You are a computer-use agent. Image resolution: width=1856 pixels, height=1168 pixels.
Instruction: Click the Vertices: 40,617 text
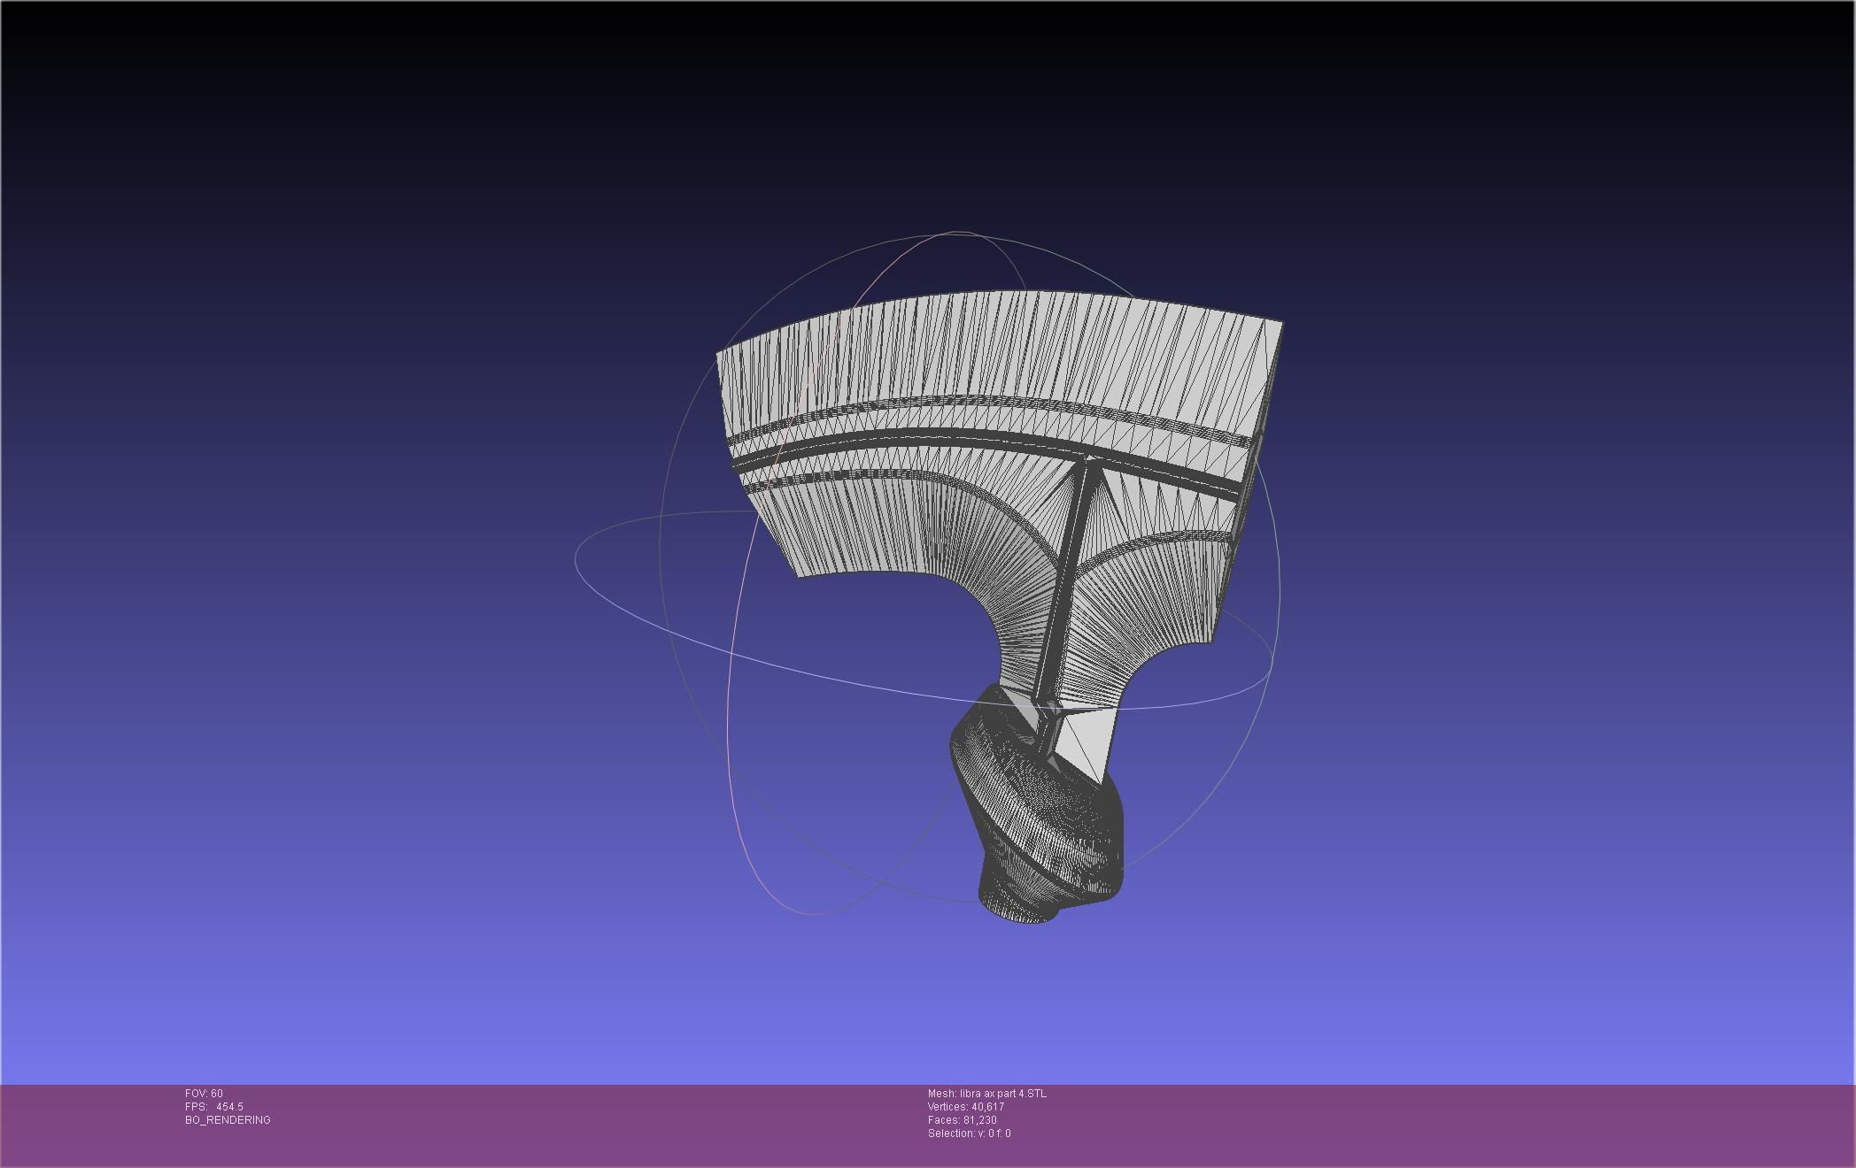click(x=965, y=1107)
